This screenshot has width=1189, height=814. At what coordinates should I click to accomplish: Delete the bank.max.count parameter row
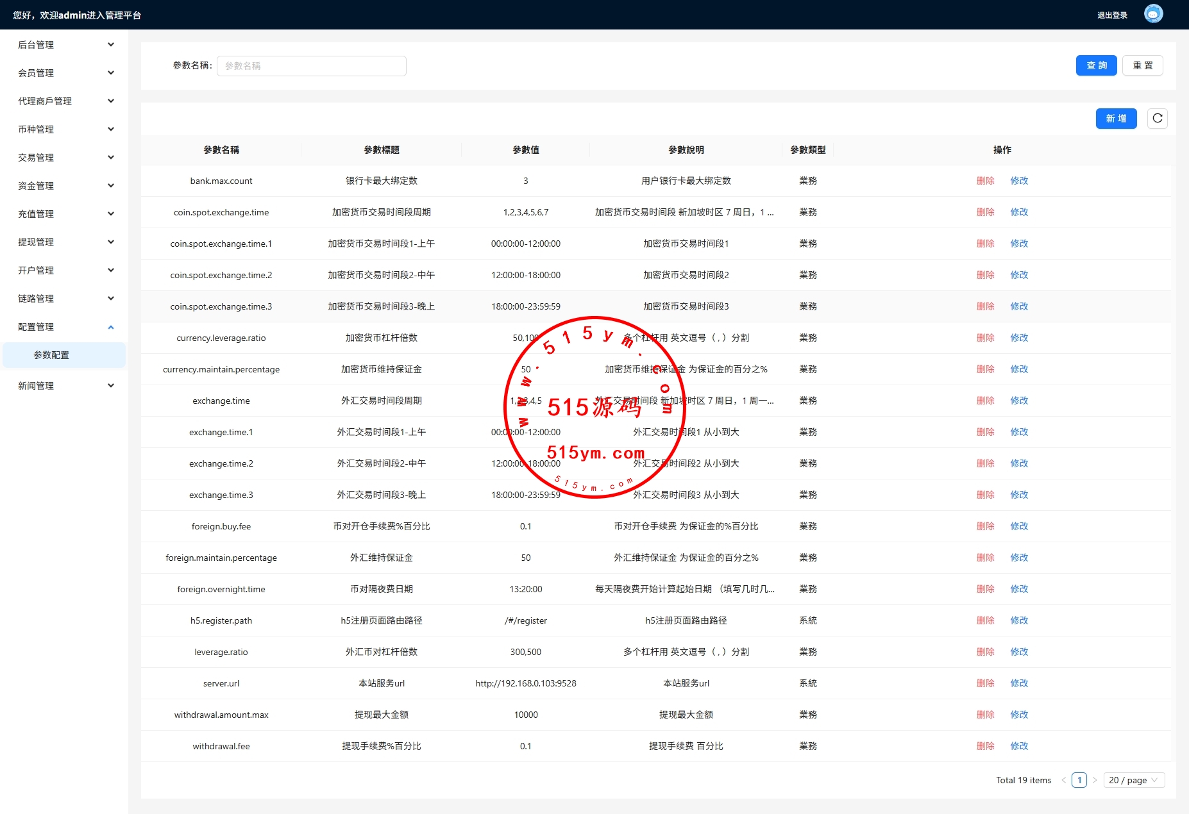[x=985, y=181]
